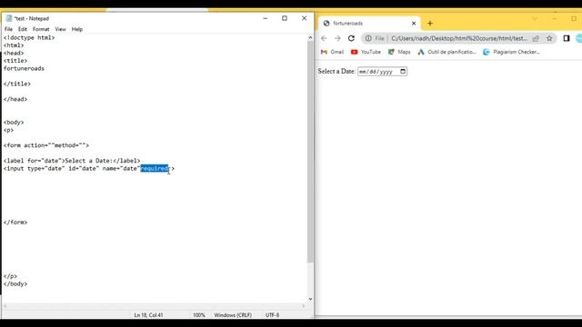Click the highlighted word required
The width and height of the screenshot is (582, 327).
(x=155, y=168)
